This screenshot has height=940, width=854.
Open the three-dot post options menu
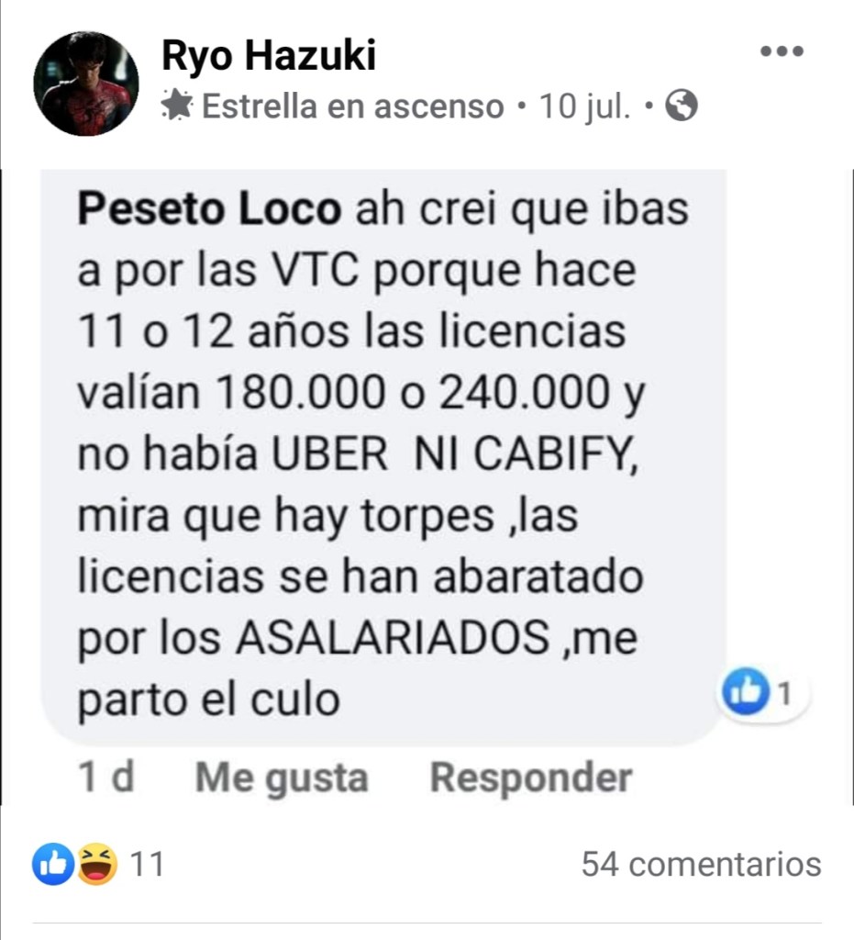[782, 51]
